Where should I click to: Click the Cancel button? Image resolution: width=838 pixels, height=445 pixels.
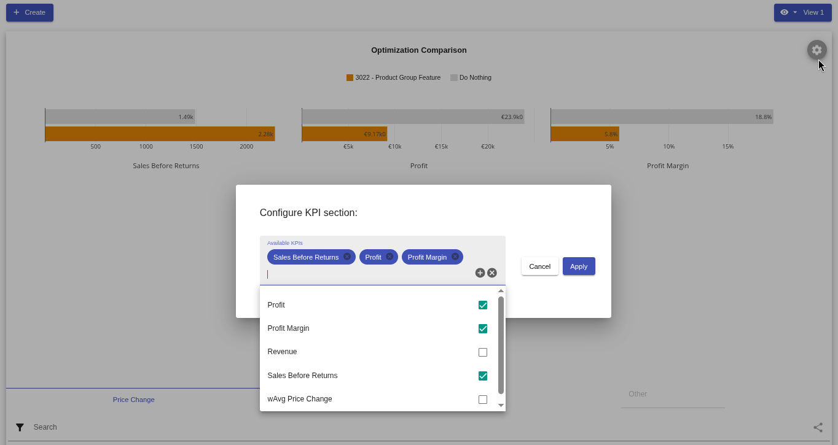tap(540, 266)
